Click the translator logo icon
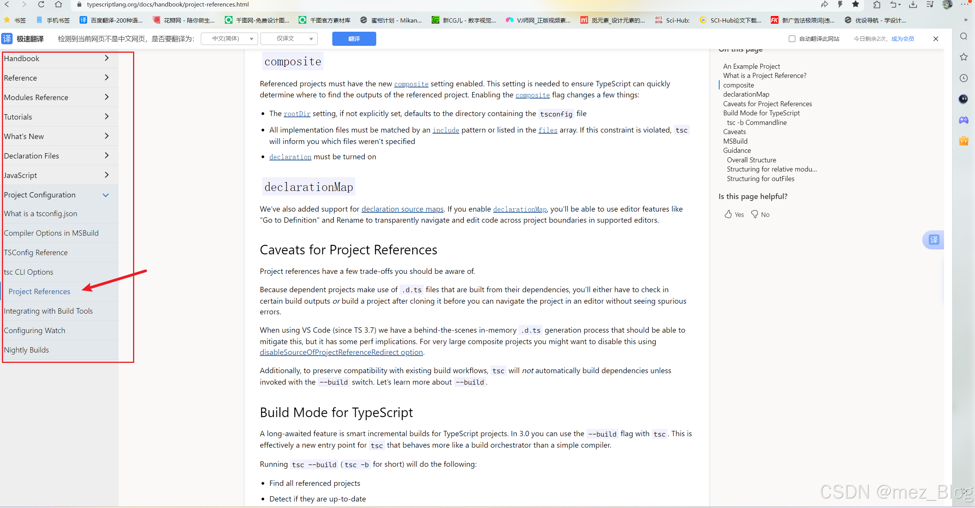This screenshot has width=975, height=508. 7,39
